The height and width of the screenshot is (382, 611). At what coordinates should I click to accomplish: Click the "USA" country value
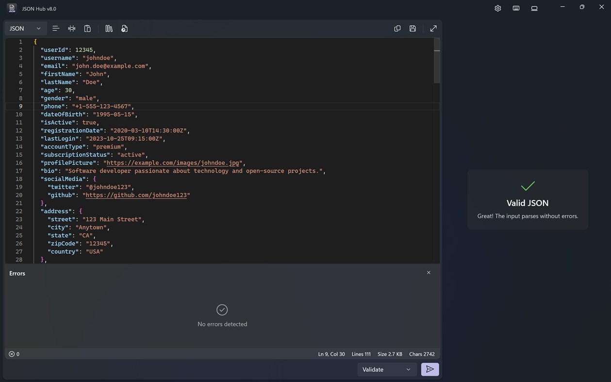(x=95, y=251)
